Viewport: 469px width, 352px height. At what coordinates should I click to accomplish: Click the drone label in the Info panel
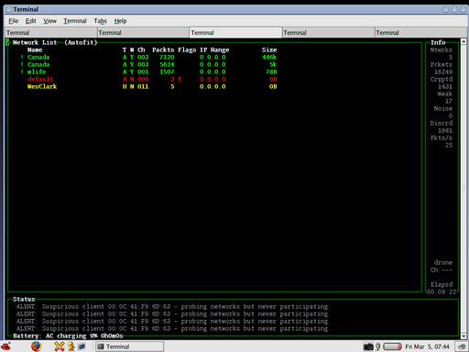pos(443,262)
